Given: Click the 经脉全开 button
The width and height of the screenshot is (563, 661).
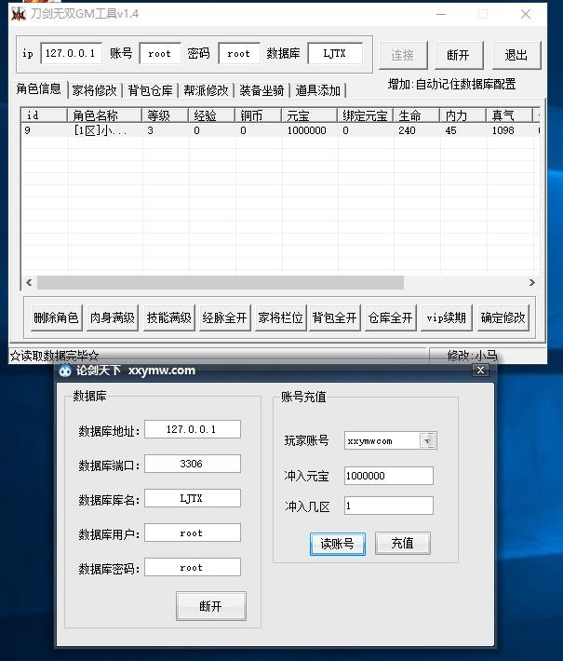Looking at the screenshot, I should coord(224,317).
